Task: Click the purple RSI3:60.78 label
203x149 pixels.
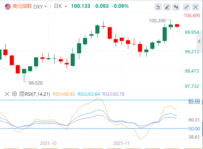Action: pos(114,94)
